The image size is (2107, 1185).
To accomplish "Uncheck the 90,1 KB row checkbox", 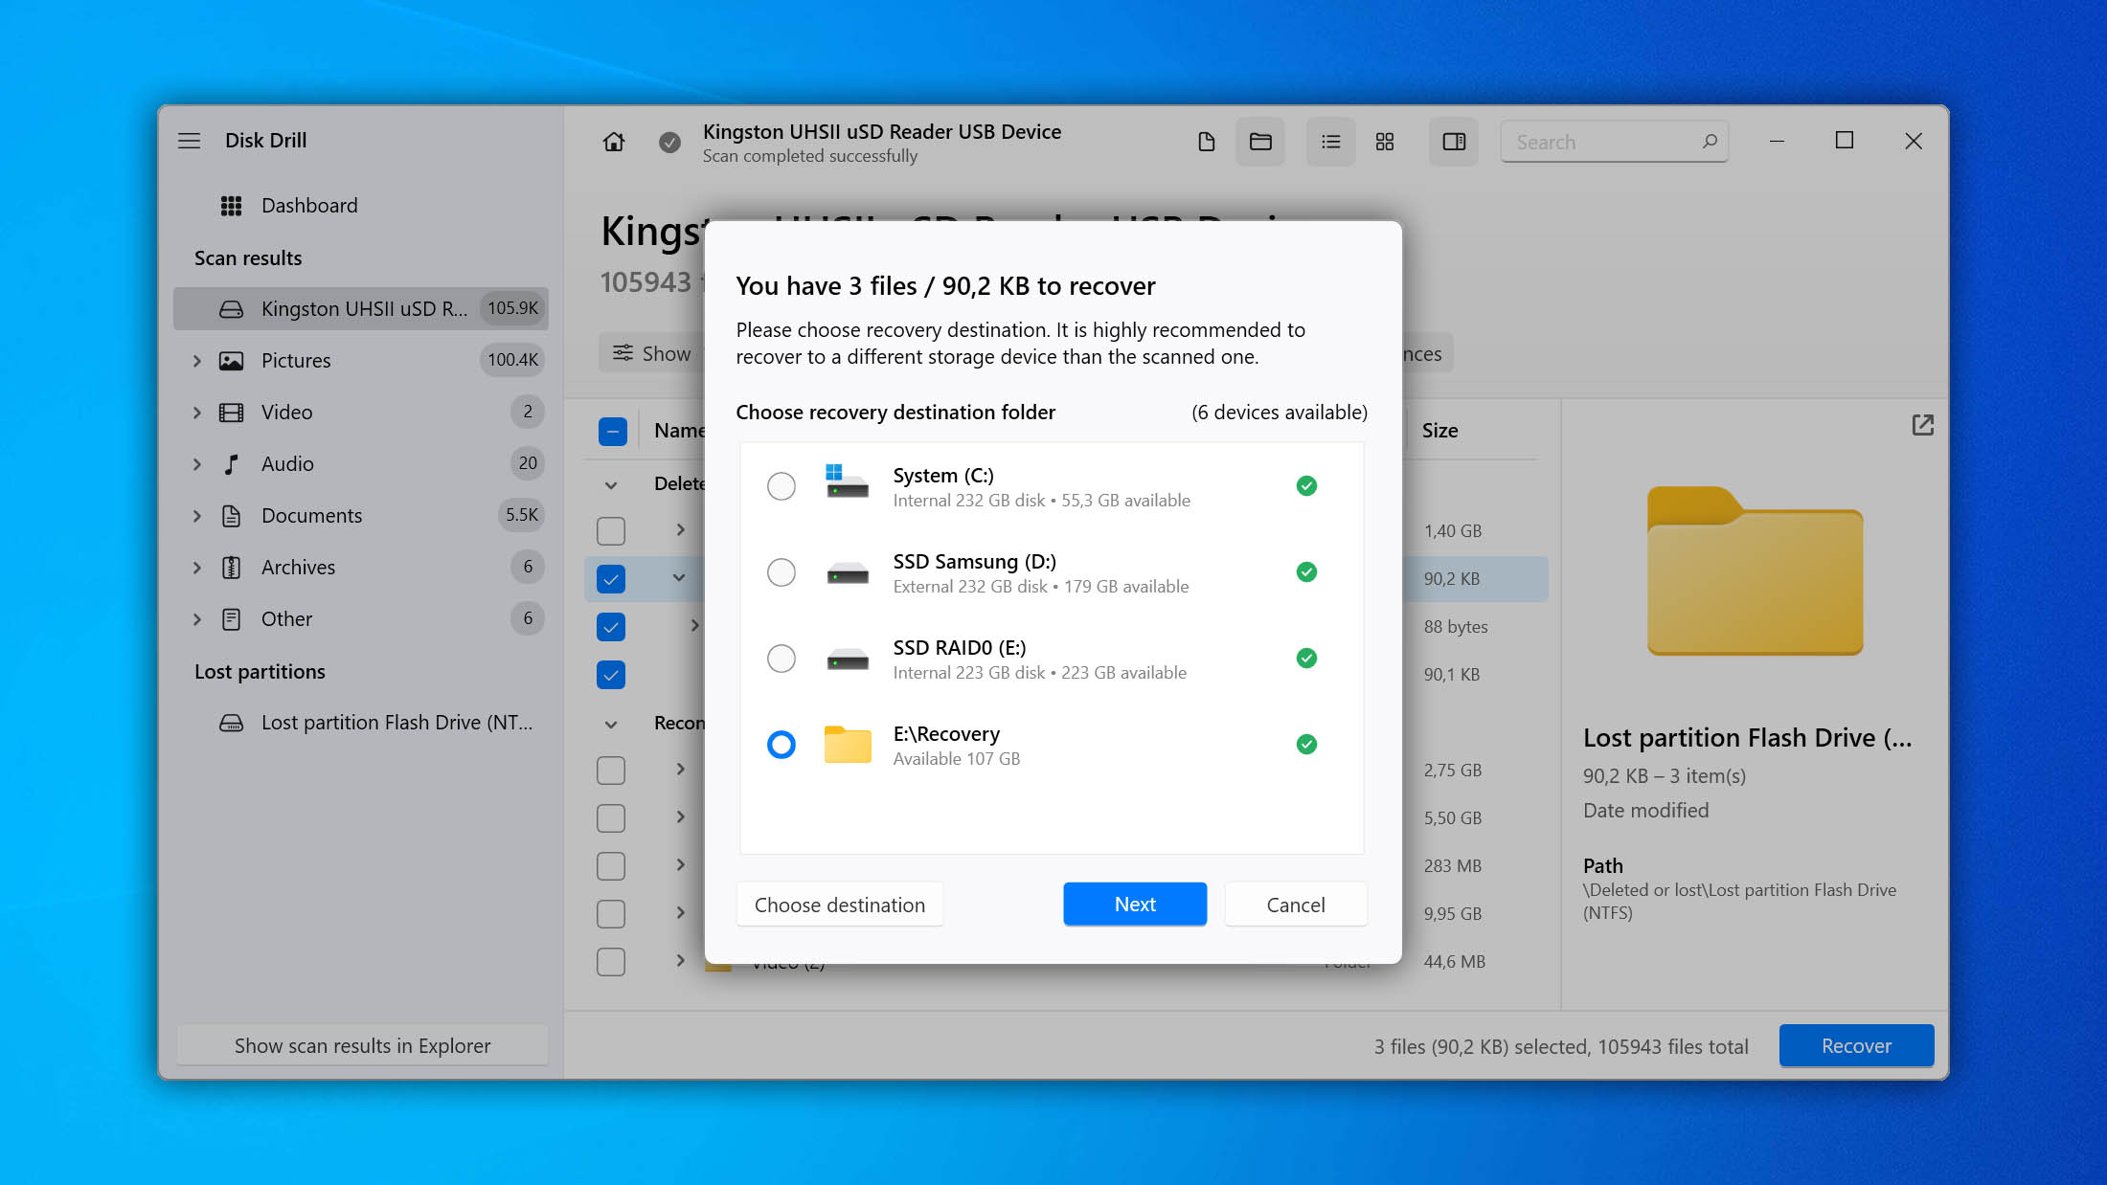I will [611, 675].
